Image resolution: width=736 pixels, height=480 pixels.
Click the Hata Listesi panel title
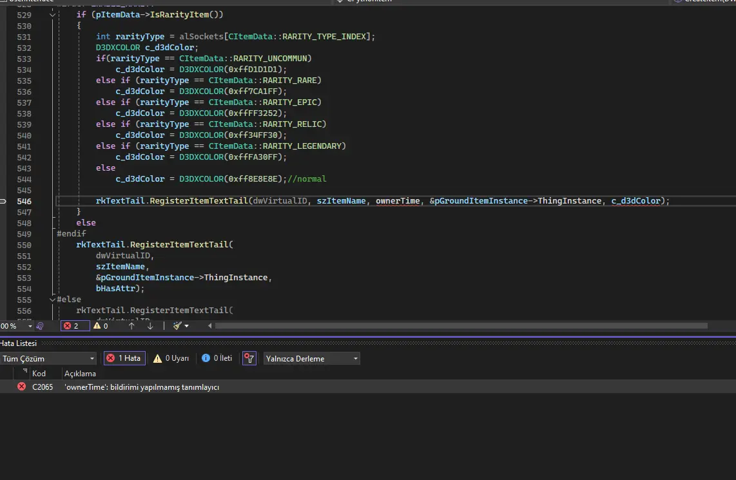coord(18,343)
